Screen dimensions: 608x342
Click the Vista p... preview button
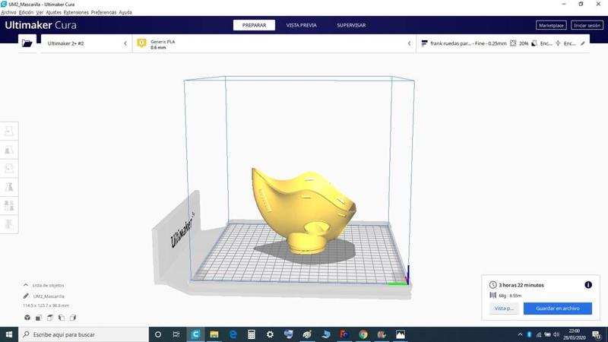click(504, 309)
